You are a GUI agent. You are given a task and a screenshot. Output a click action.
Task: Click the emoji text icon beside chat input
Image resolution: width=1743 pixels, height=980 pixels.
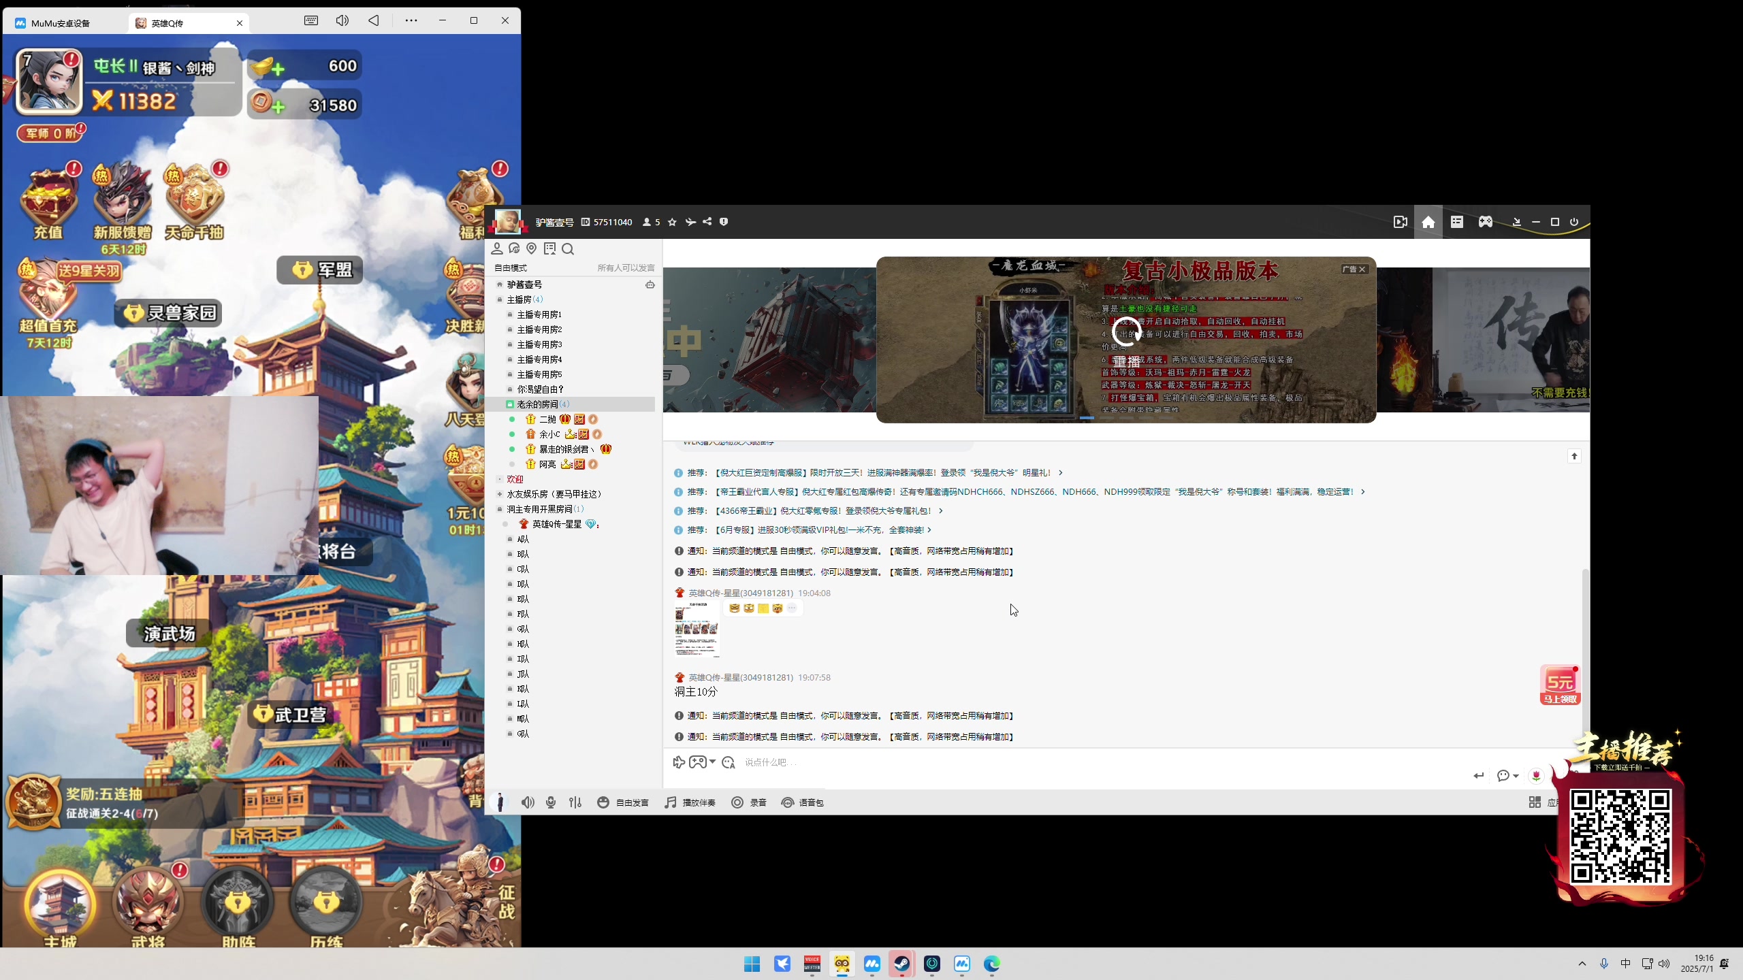729,762
